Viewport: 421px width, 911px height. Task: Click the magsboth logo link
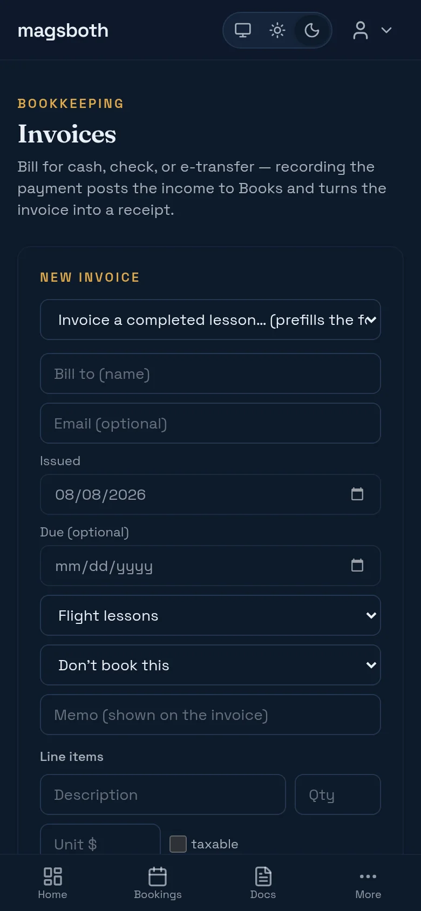[x=63, y=31]
